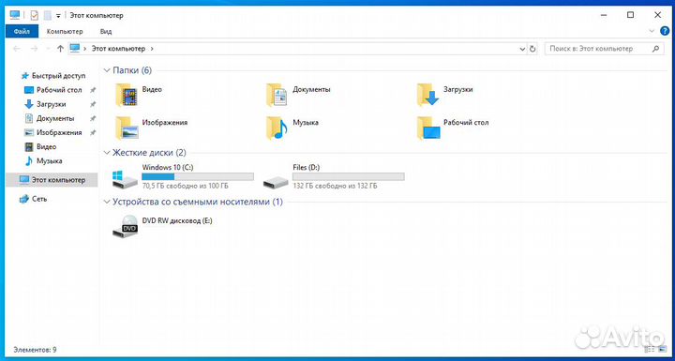Click the Сеть label in sidebar
The height and width of the screenshot is (361, 675).
tap(39, 199)
